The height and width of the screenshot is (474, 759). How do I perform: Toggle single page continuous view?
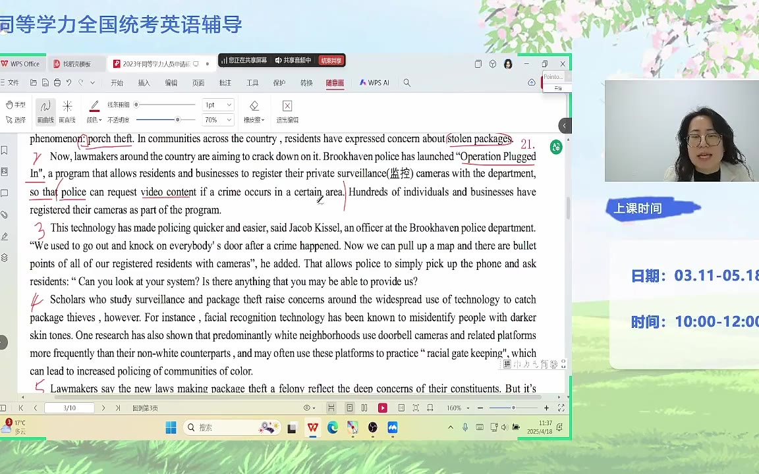click(x=349, y=408)
